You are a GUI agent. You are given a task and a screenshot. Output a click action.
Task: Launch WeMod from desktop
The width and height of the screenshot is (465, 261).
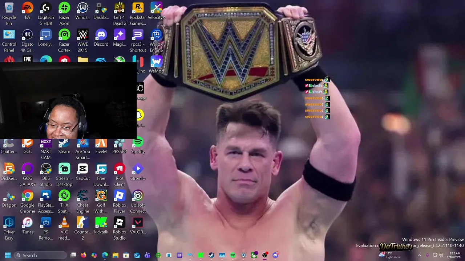(x=156, y=65)
